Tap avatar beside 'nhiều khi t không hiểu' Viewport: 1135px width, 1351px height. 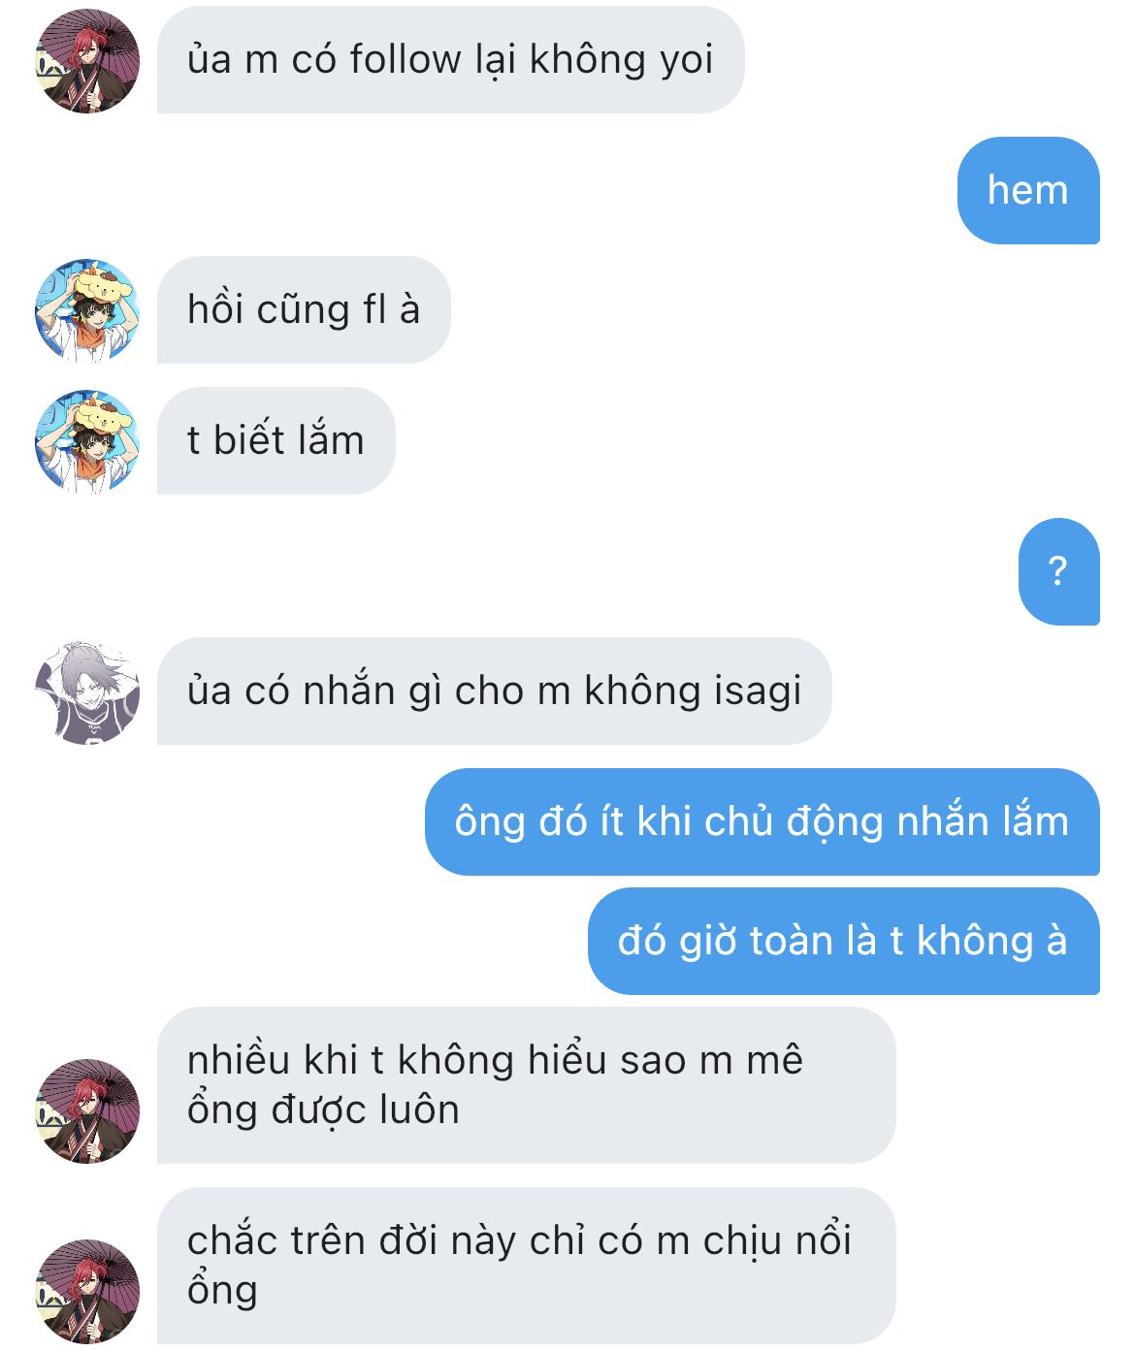(x=87, y=1110)
